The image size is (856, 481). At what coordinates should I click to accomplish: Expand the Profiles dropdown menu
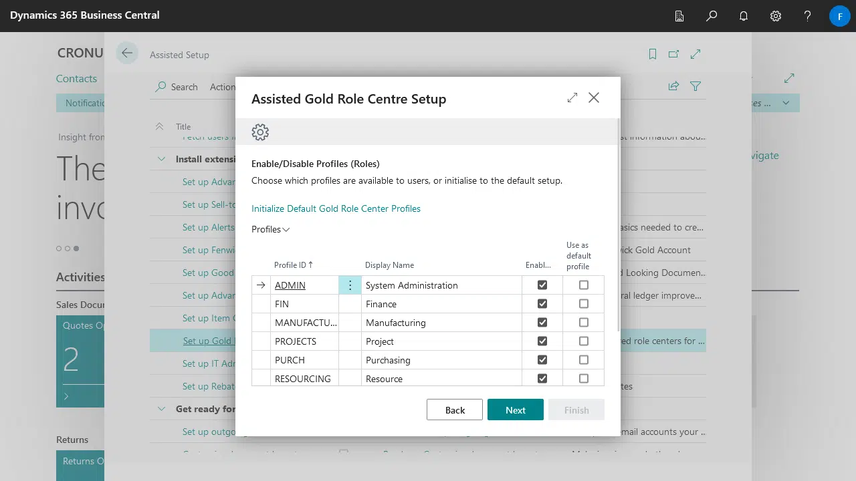270,229
